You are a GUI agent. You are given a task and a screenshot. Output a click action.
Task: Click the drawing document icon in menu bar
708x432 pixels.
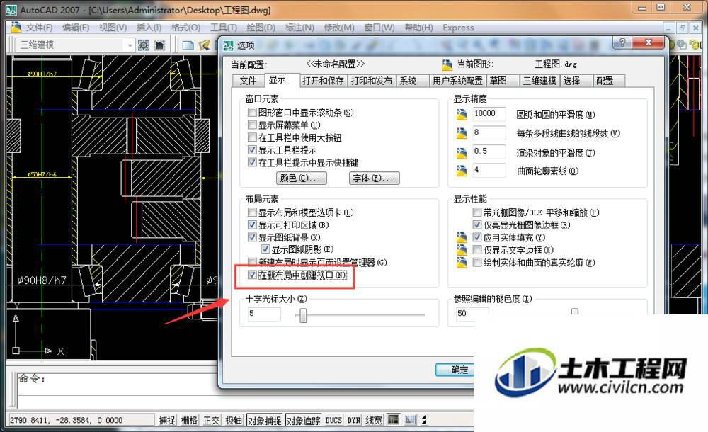[16, 27]
